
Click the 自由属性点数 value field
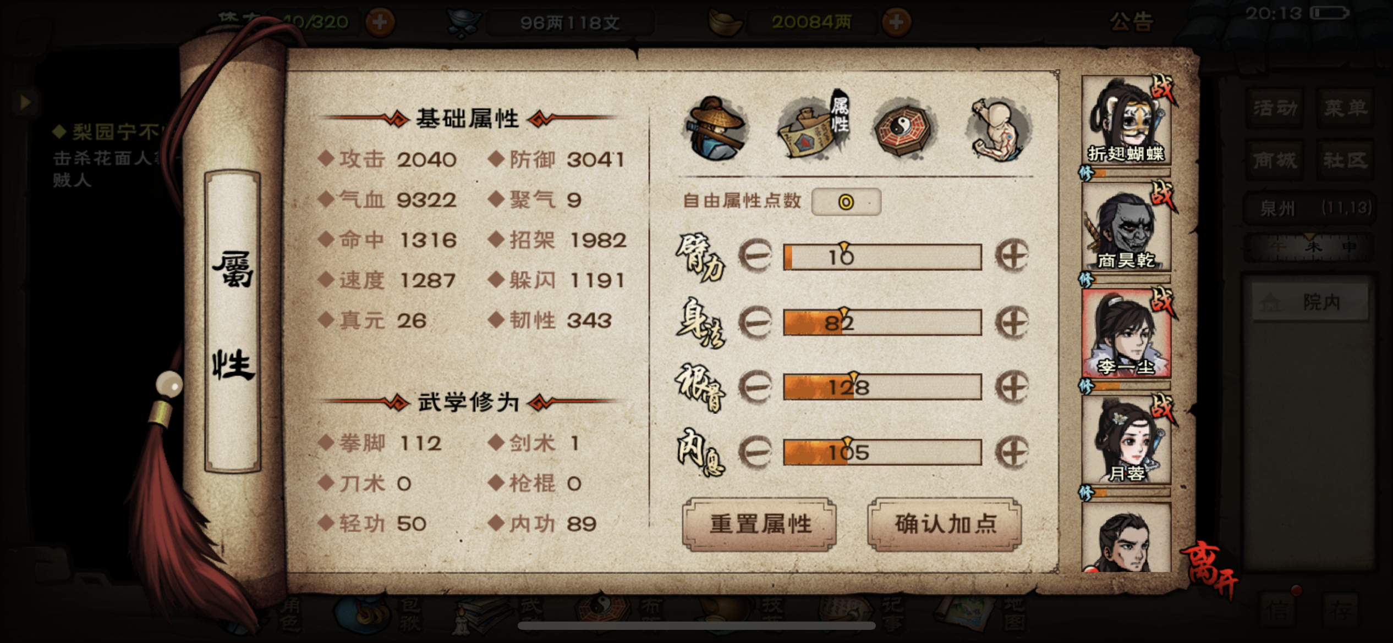[846, 202]
